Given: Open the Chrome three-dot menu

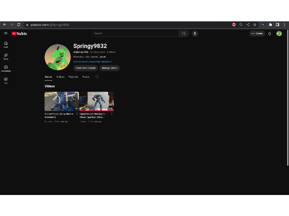Looking at the screenshot, I should point(284,25).
